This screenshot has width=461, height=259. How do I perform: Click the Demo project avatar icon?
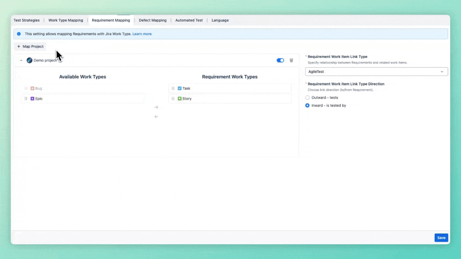pos(30,60)
